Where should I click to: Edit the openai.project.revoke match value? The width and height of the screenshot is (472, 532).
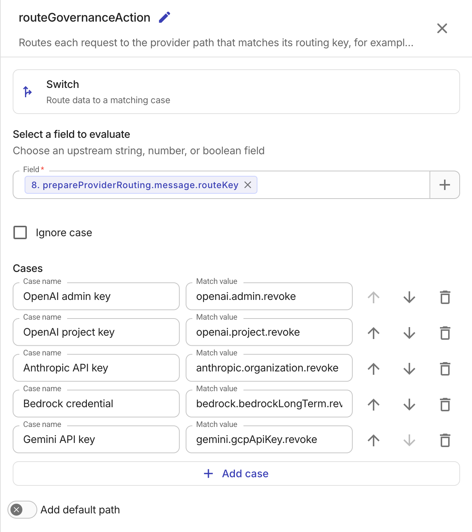pos(269,332)
